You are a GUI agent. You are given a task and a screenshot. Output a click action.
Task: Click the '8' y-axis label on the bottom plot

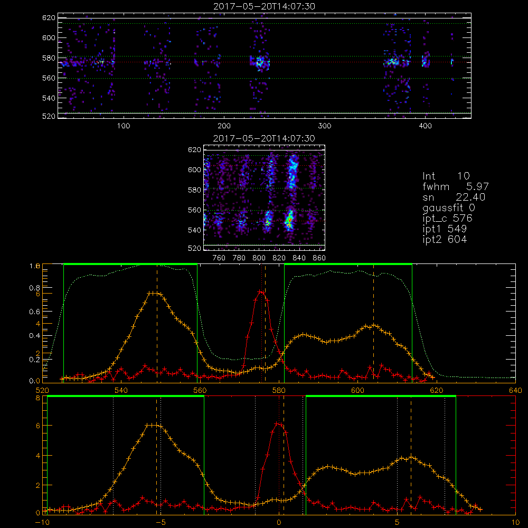point(38,398)
